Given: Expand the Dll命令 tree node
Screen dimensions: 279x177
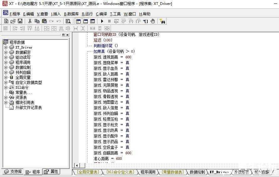Looking at the screenshot, I should click(x=6, y=87).
